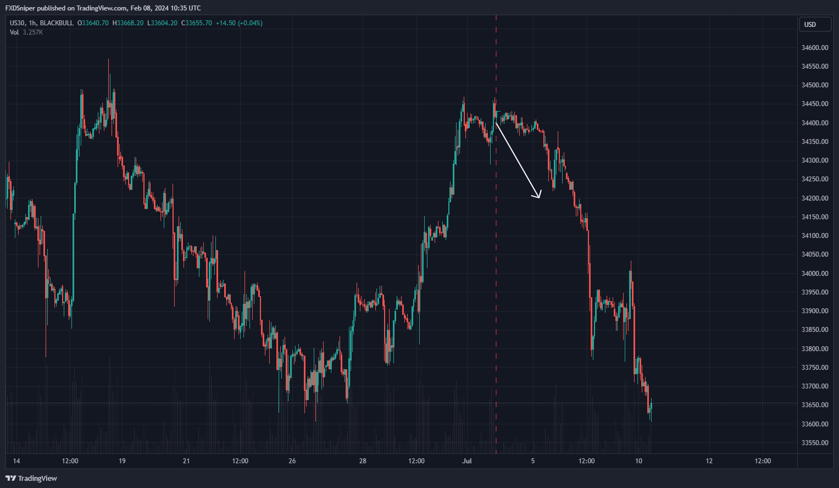Select the Vol indicator label
This screenshot has width=839, height=488.
pyautogui.click(x=14, y=32)
